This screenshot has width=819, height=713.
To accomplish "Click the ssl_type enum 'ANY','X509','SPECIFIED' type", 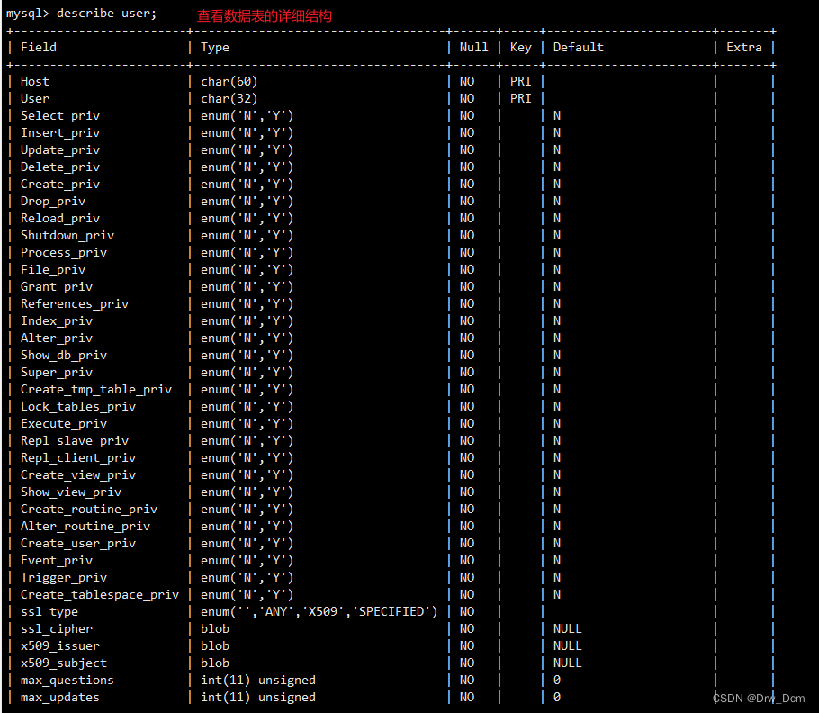I will [319, 612].
